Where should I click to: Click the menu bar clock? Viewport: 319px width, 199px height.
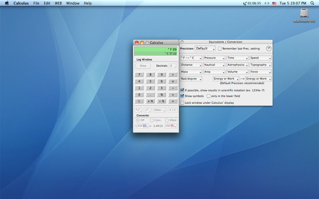(x=293, y=3)
